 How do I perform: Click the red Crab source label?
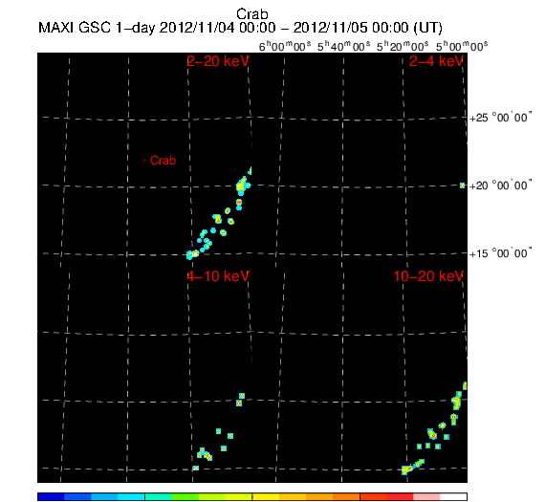point(163,161)
